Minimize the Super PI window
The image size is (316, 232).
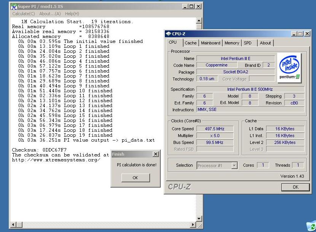(185, 6)
